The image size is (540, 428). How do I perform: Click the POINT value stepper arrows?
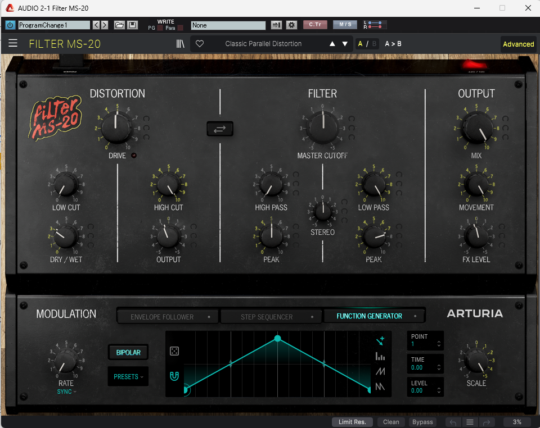439,344
